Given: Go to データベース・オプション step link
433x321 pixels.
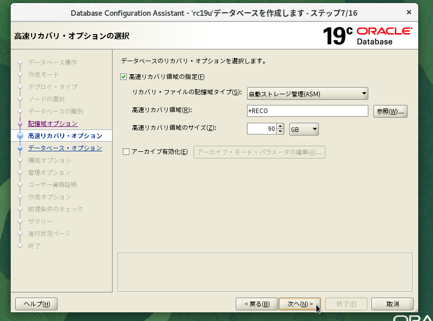Looking at the screenshot, I should [65, 148].
